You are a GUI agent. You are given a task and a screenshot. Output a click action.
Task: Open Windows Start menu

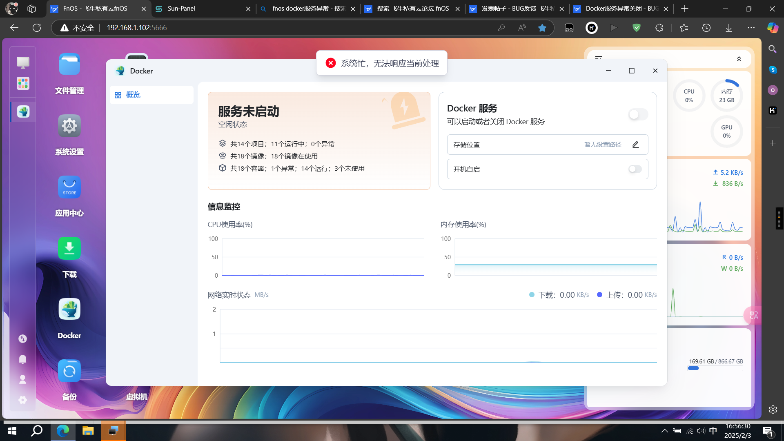point(12,431)
